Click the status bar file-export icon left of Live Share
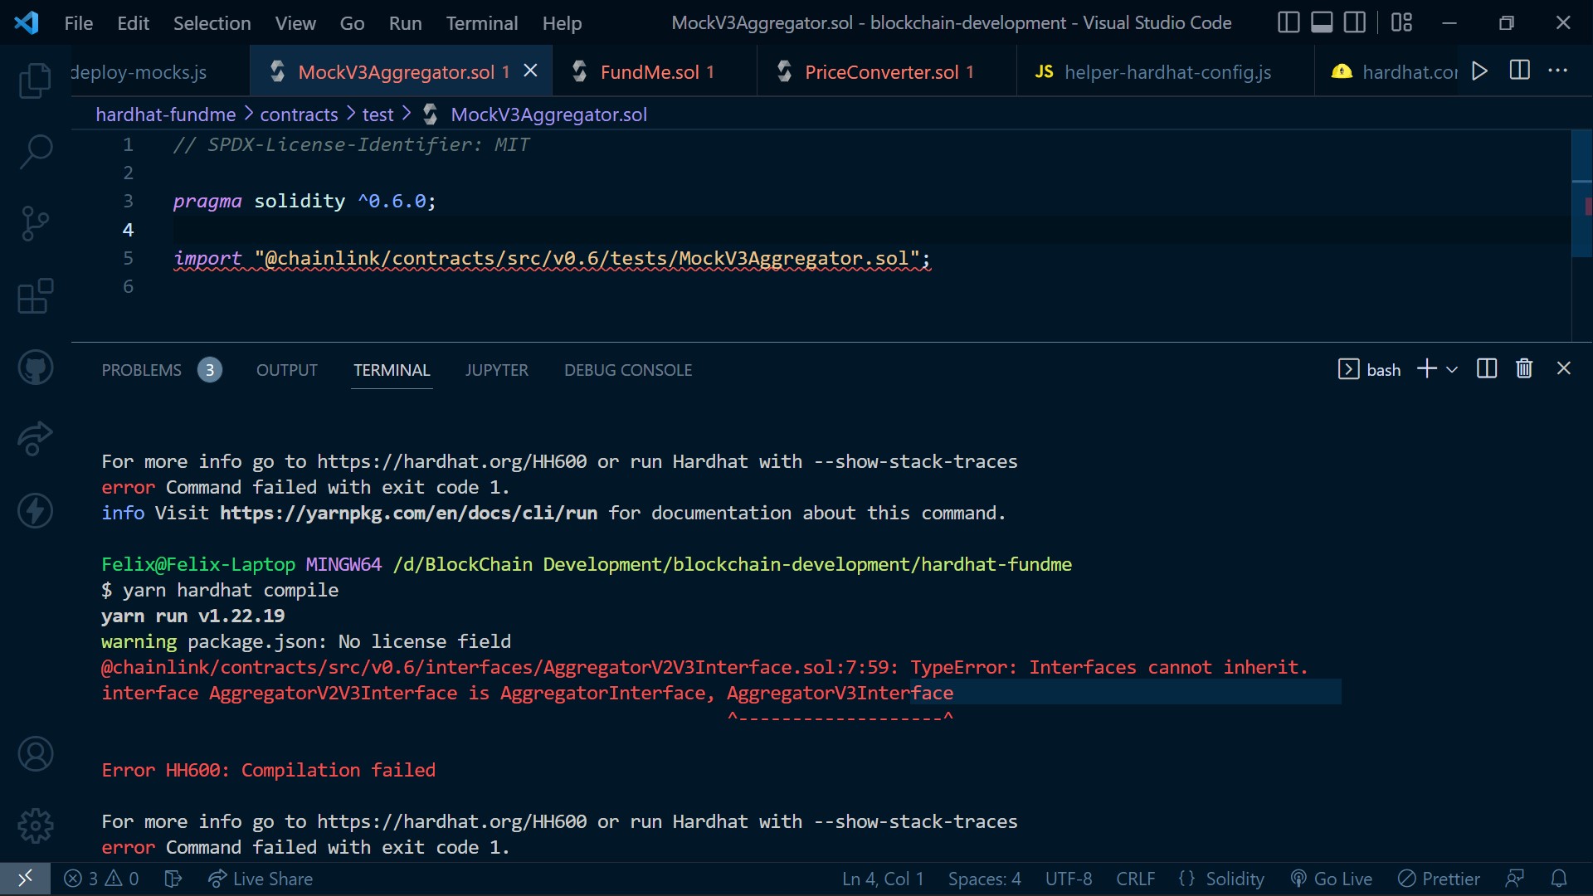The width and height of the screenshot is (1593, 896). click(x=173, y=879)
